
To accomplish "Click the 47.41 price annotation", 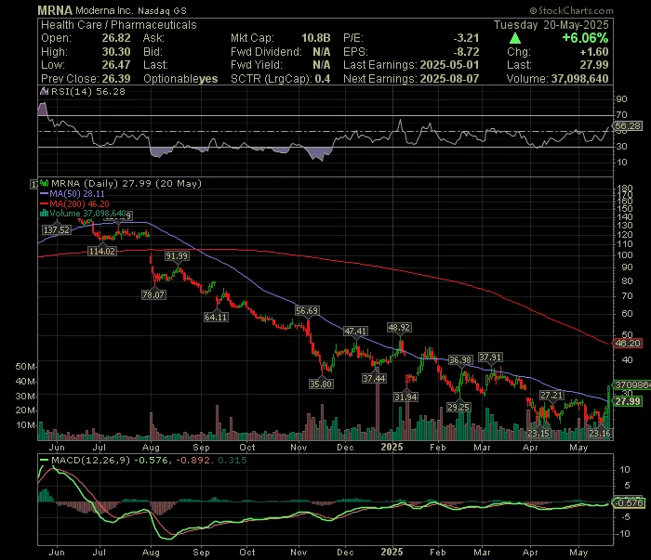I will click(355, 332).
